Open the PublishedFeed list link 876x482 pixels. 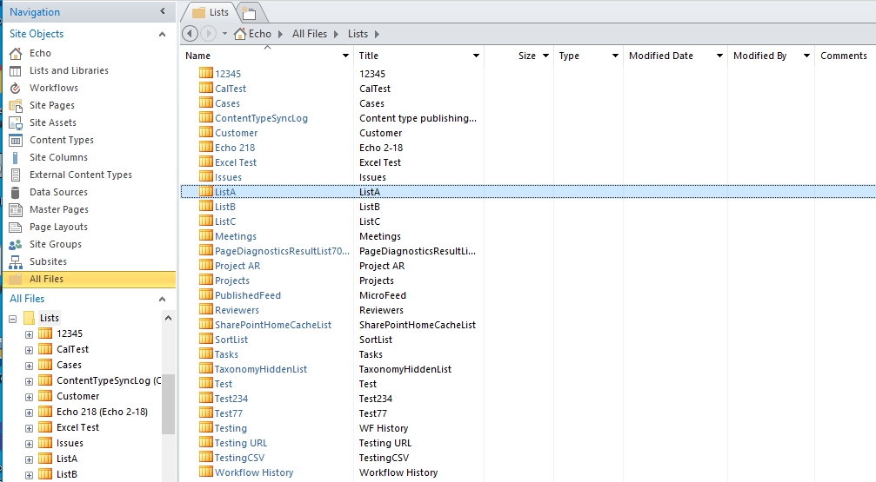[x=248, y=295]
